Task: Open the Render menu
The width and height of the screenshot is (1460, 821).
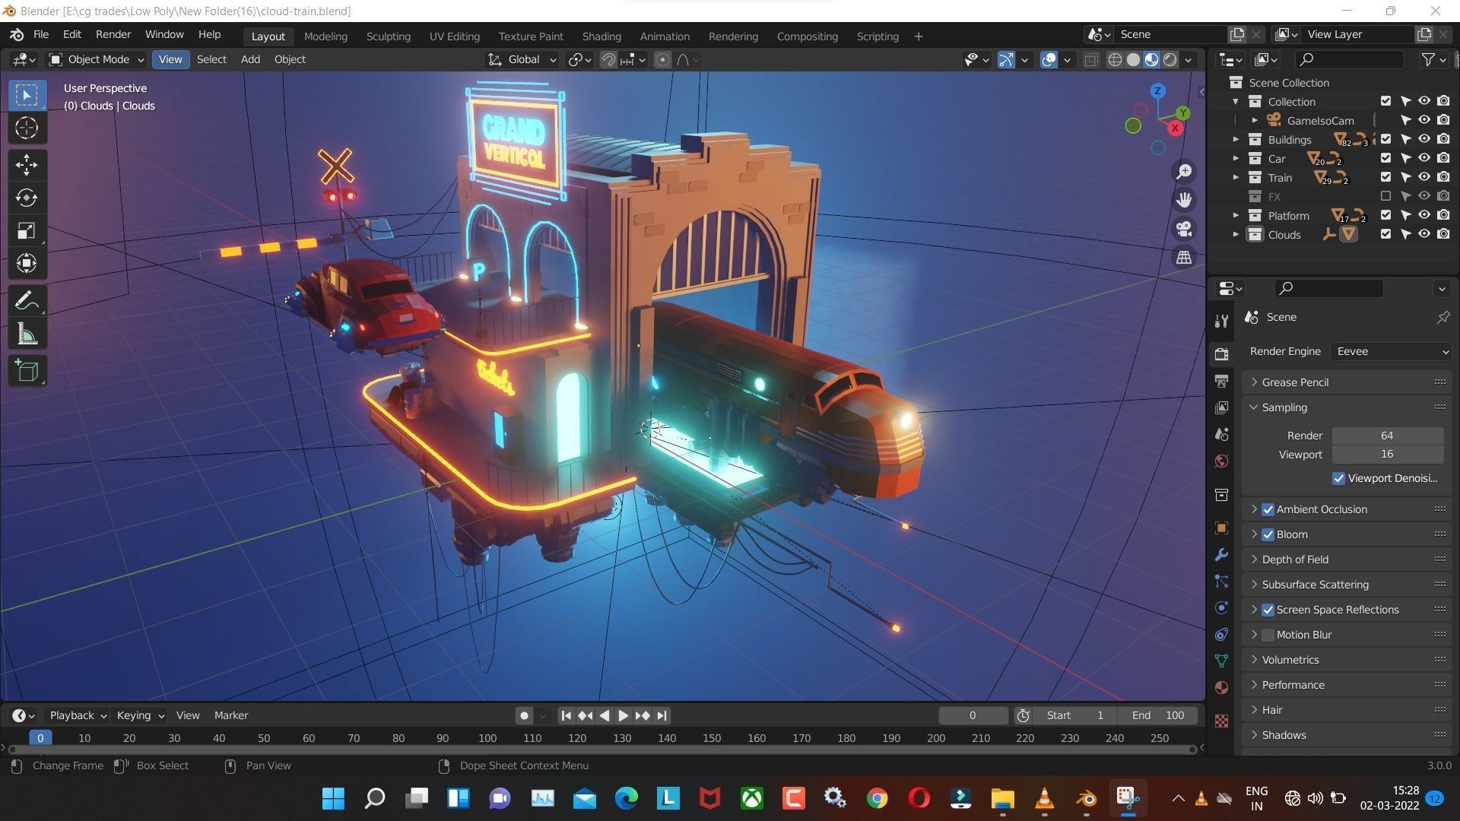Action: pyautogui.click(x=113, y=34)
